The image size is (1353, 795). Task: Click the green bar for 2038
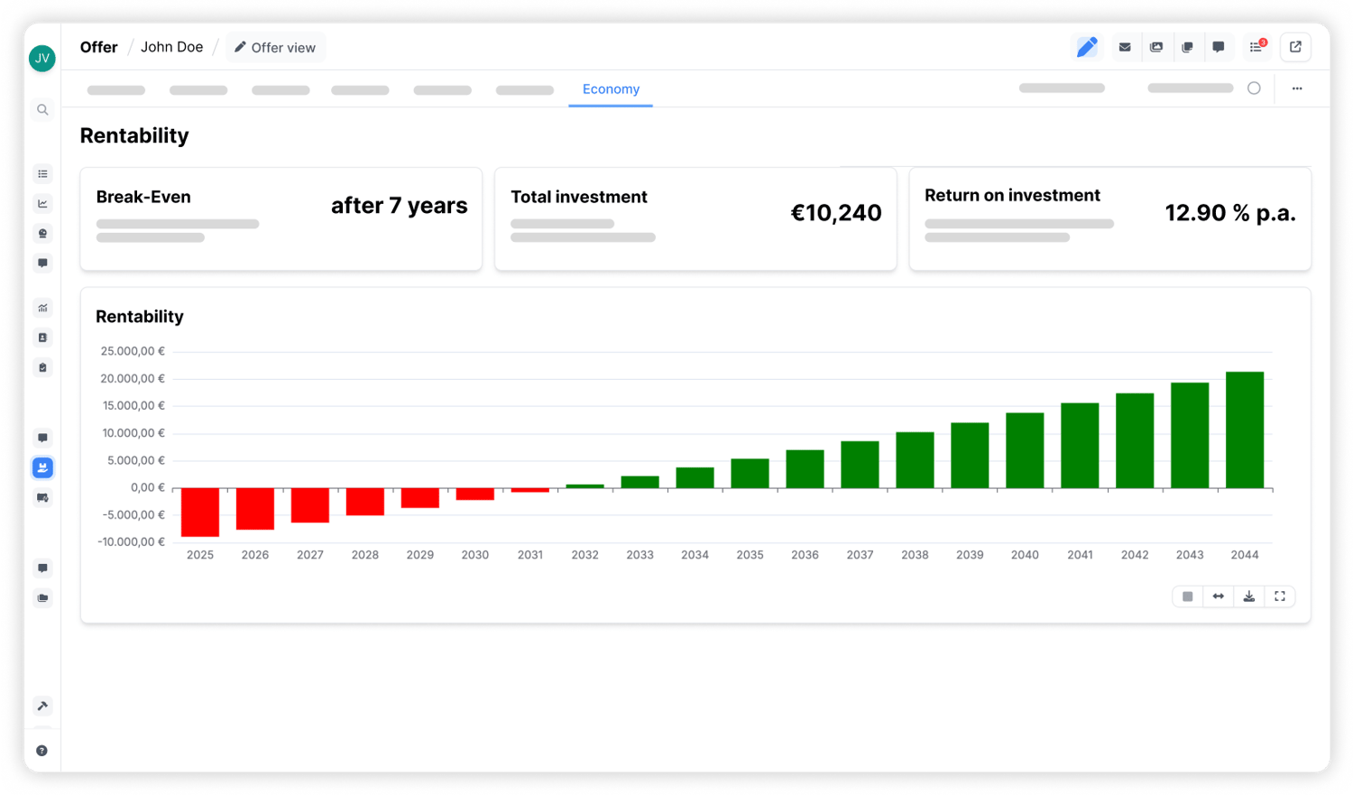[x=915, y=460]
